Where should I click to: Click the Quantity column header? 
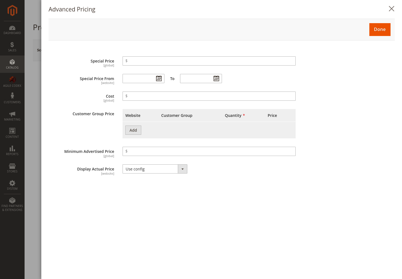point(233,116)
